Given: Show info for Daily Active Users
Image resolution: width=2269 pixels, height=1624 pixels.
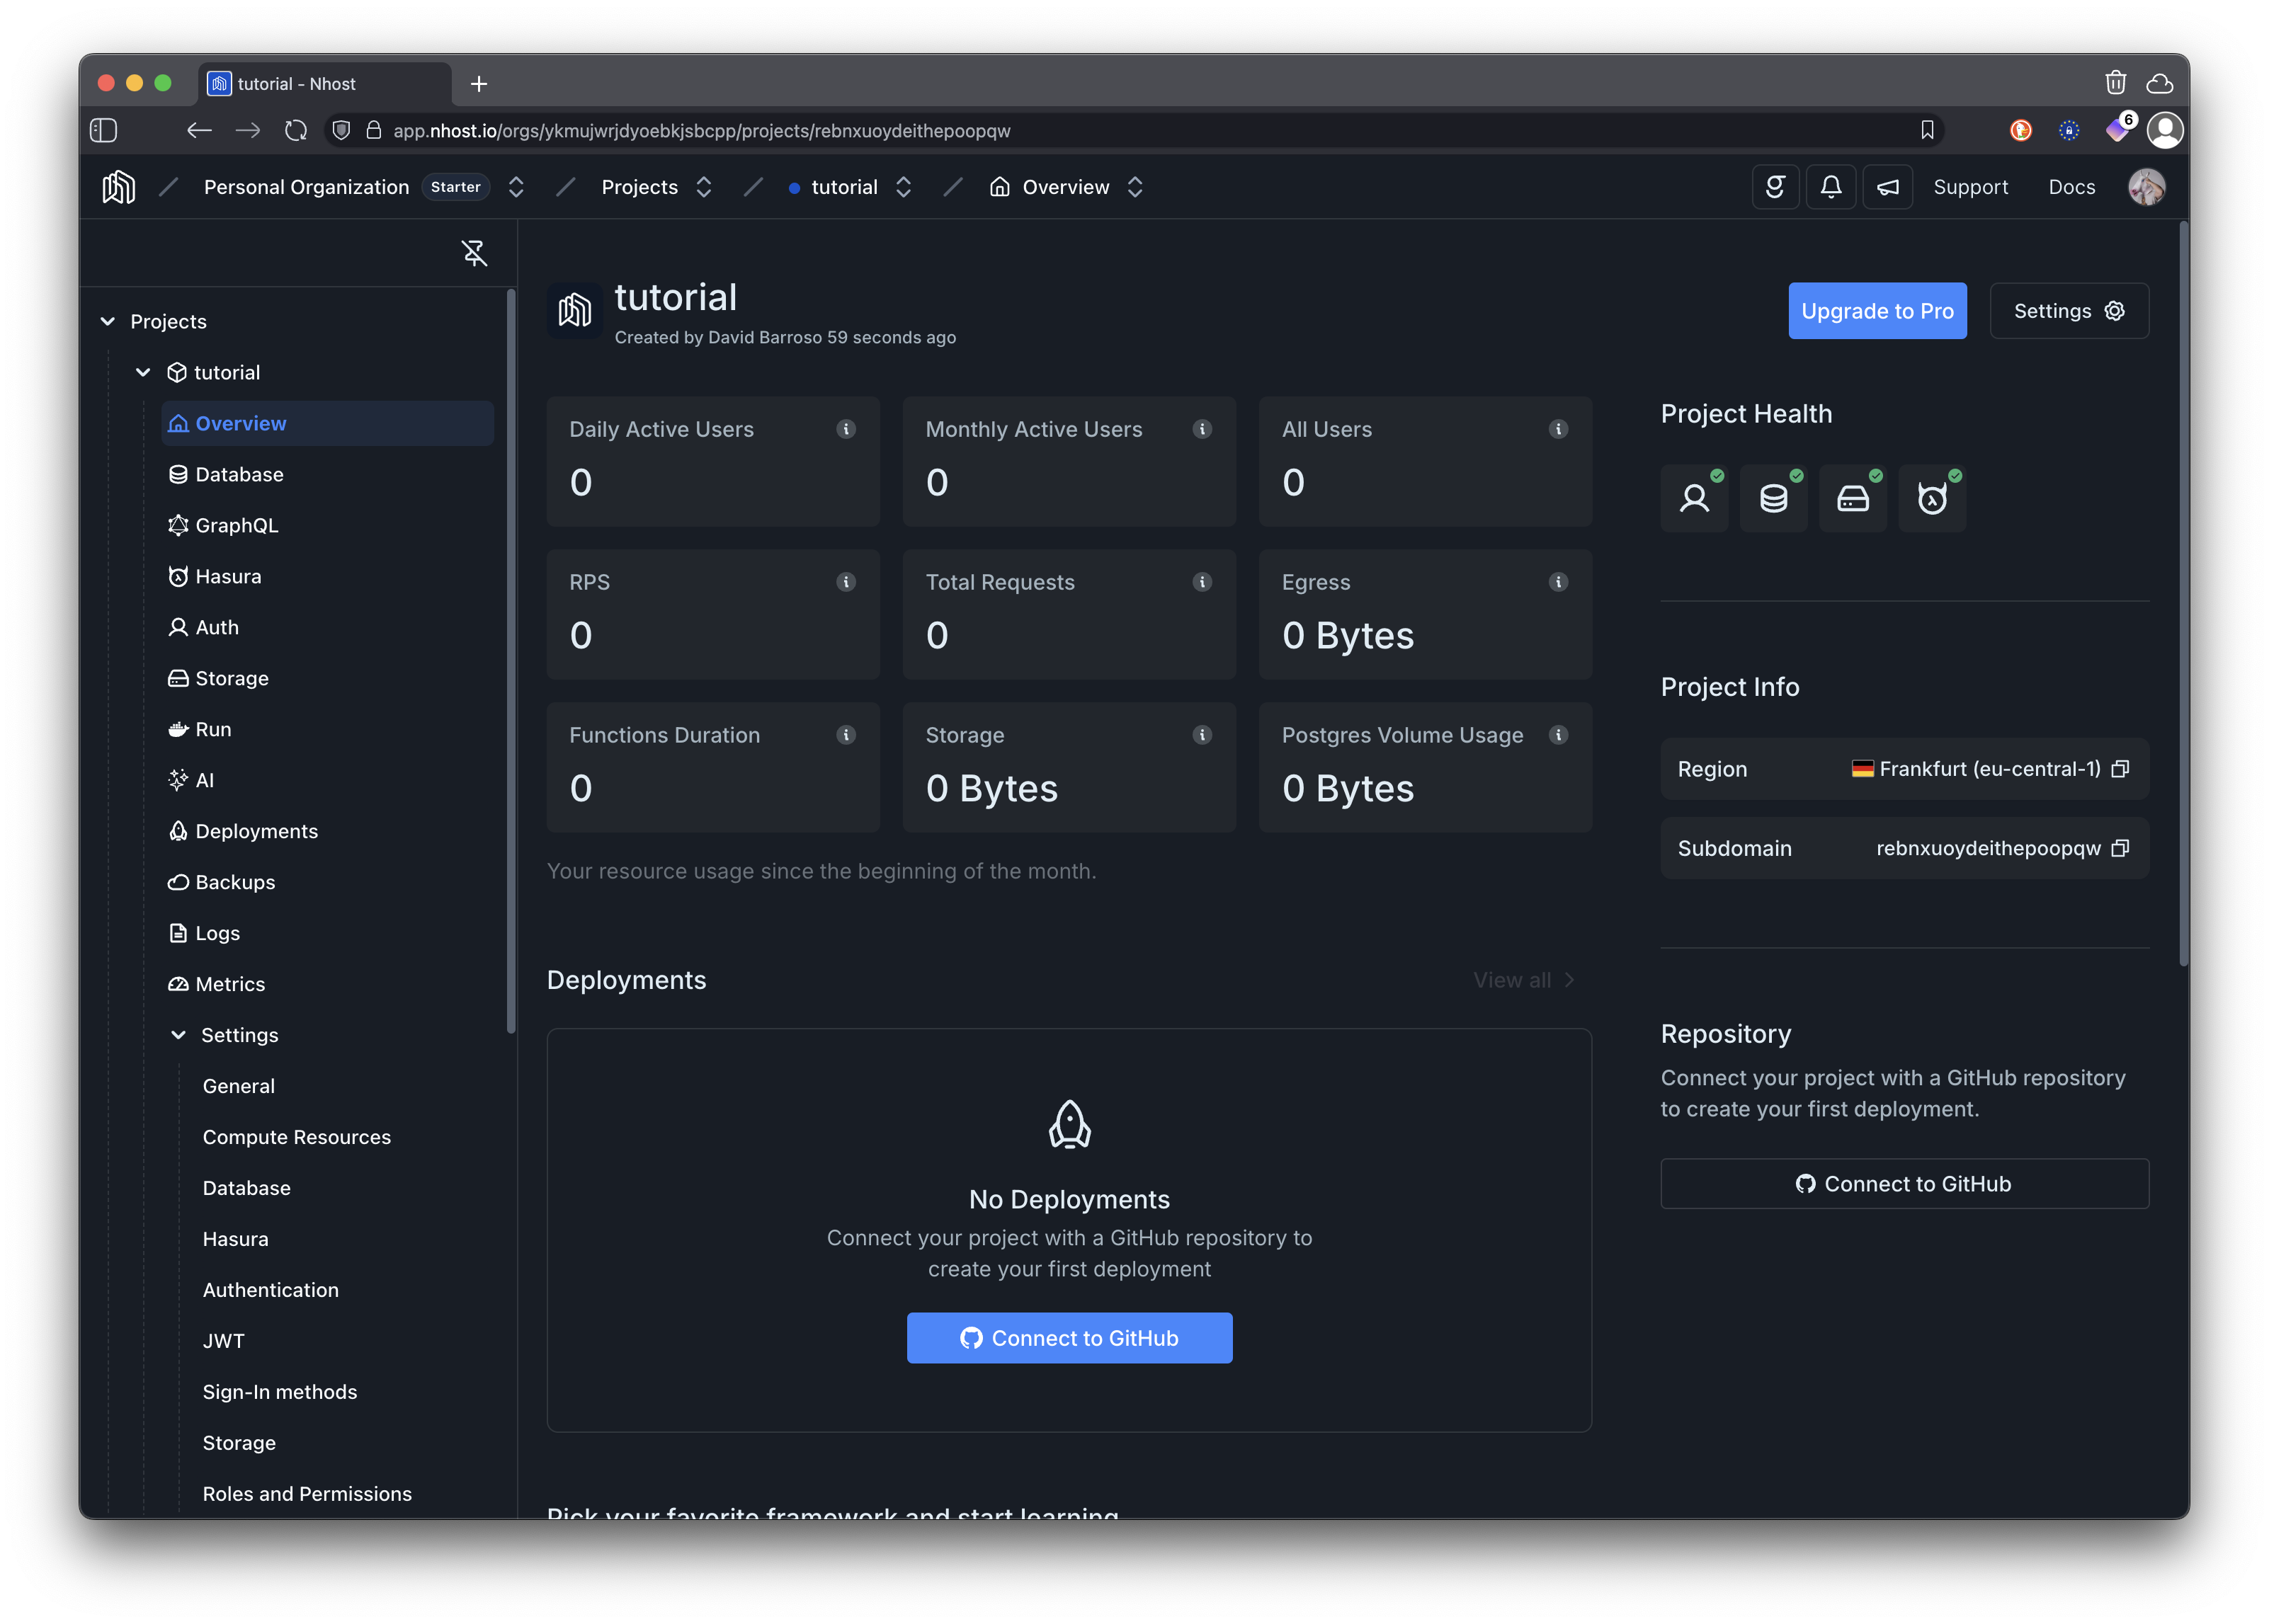Looking at the screenshot, I should [x=846, y=429].
